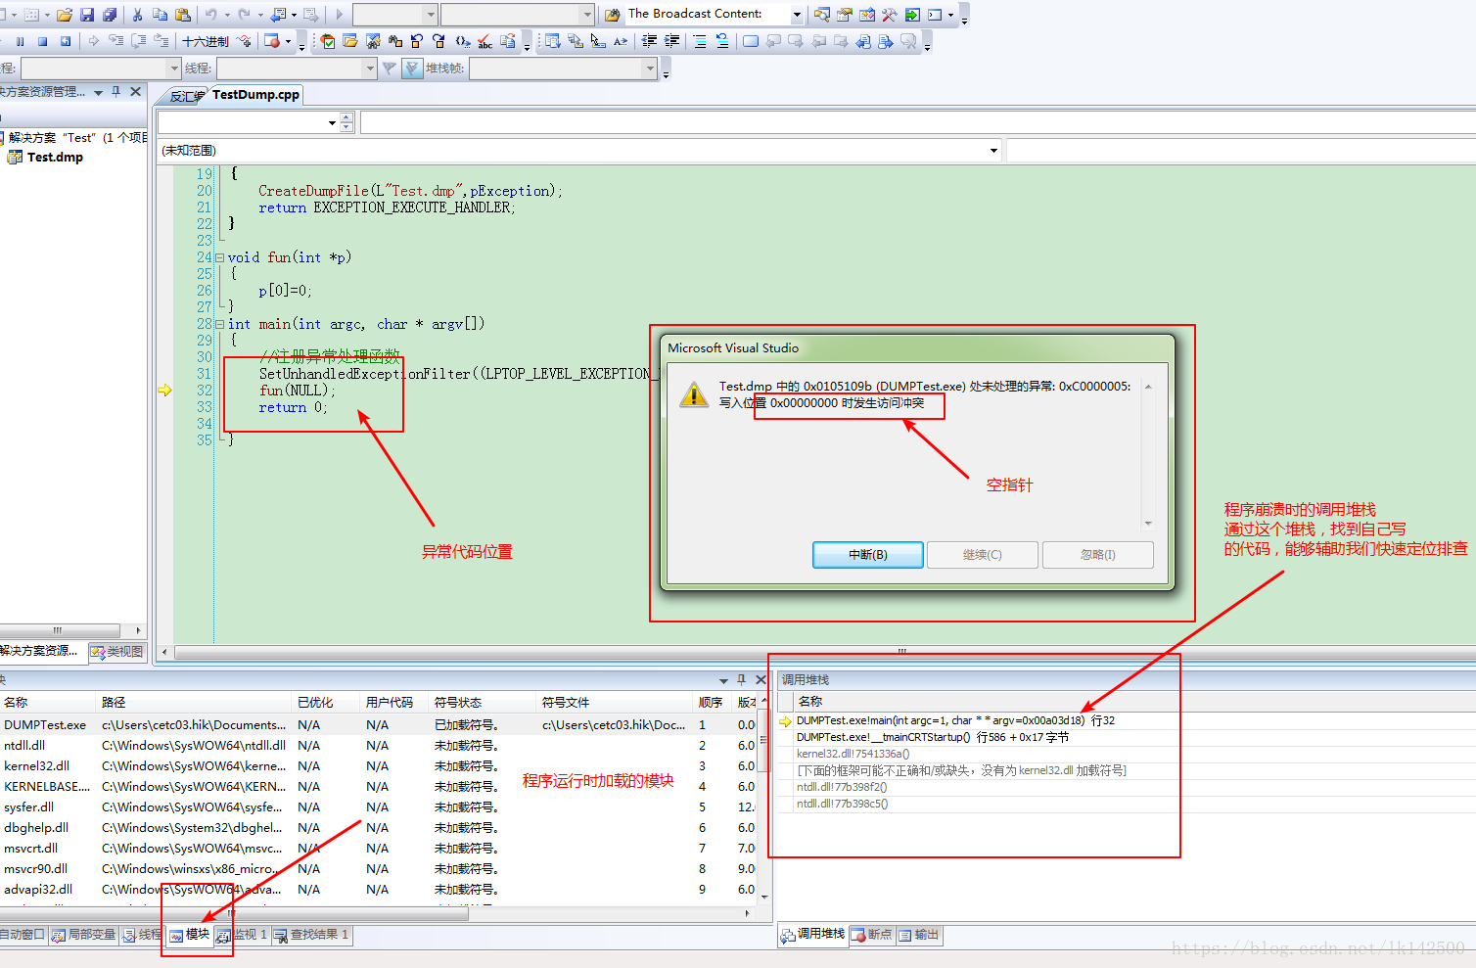Open the Solution Explorer panel options arrow

98,93
